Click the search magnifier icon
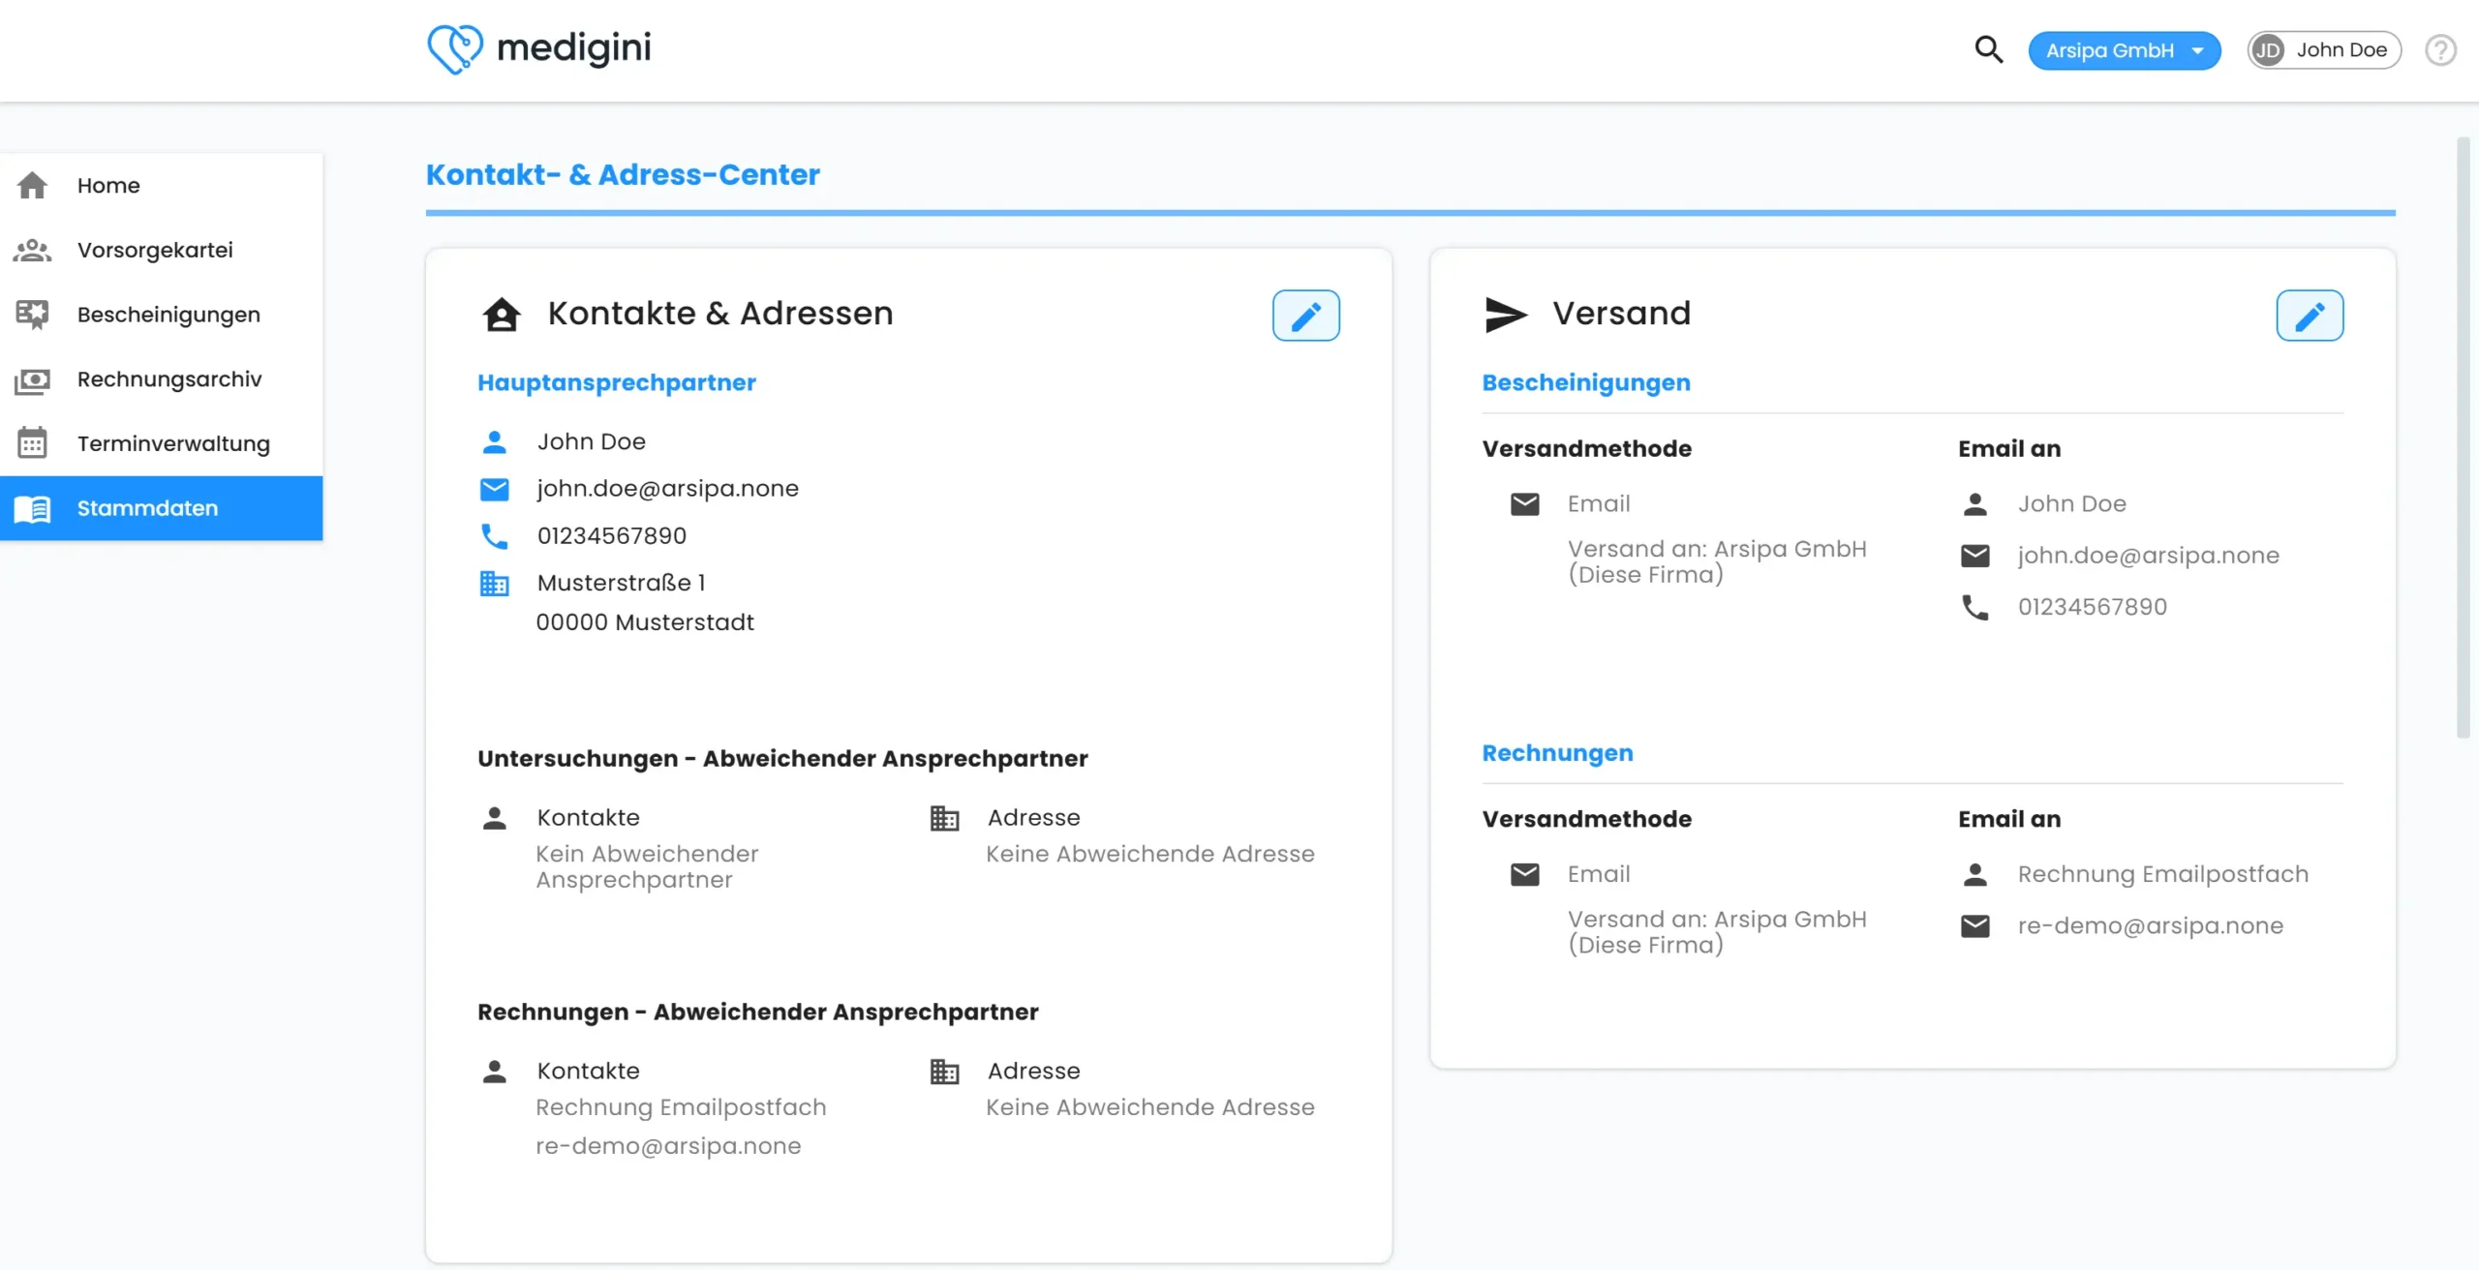The height and width of the screenshot is (1270, 2479). tap(1988, 49)
